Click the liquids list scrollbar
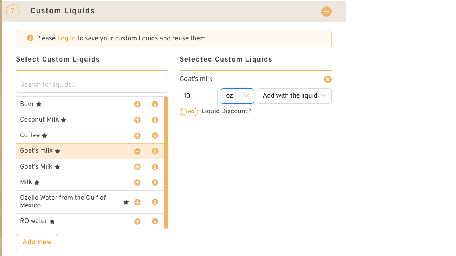The width and height of the screenshot is (456, 256). (x=165, y=163)
